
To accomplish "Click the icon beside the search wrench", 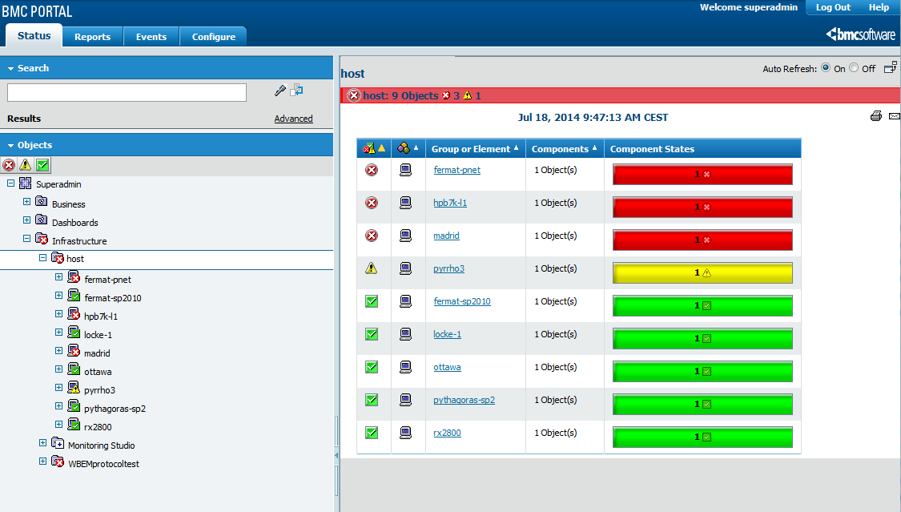I will 296,91.
